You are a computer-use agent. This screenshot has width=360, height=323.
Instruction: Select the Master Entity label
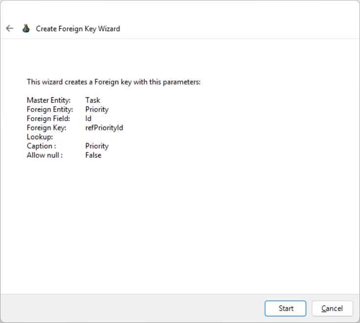click(49, 100)
